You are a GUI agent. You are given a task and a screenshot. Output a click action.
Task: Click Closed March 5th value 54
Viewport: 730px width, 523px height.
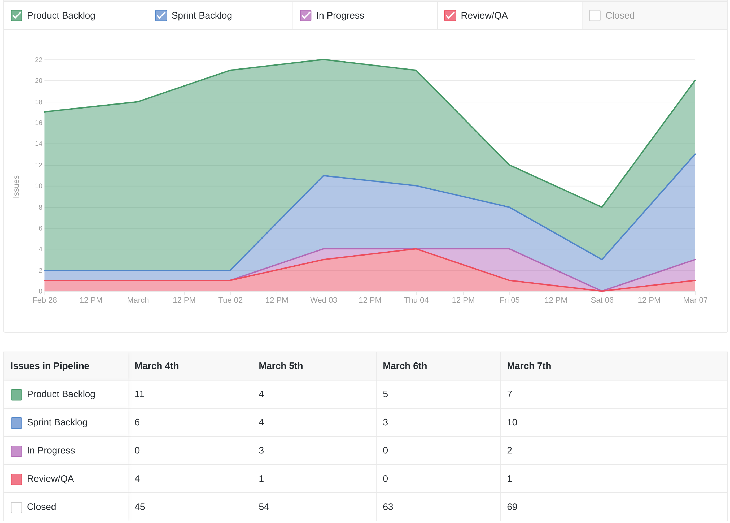[264, 507]
